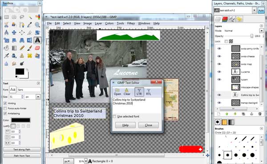Toggle the Antialiasing checkbox
267x164 pixels.
pos(5,113)
